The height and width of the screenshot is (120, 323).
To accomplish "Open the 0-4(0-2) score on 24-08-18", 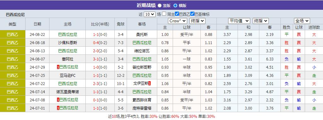I will point(100,43).
